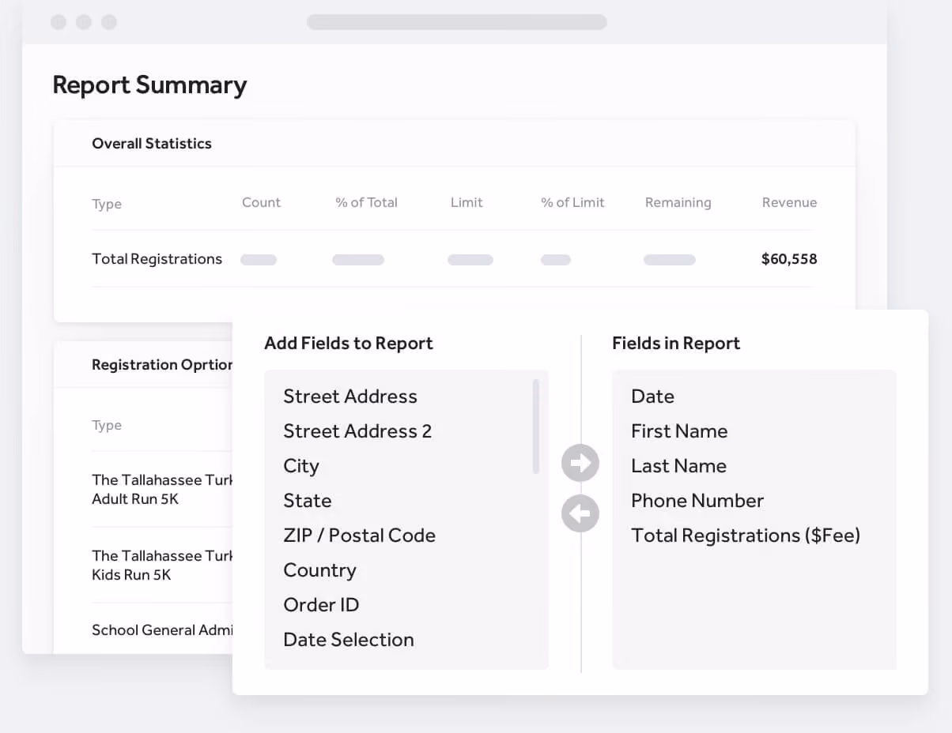The image size is (952, 733).
Task: Click the % of Limit column header
Action: tap(572, 202)
